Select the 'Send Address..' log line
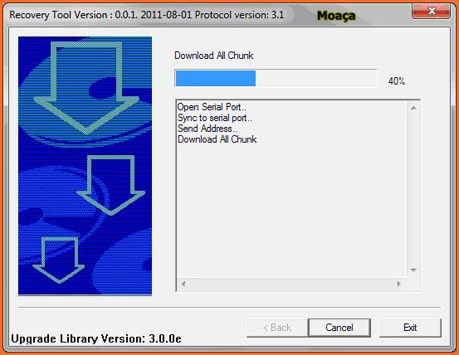This screenshot has height=355, width=459. click(208, 129)
